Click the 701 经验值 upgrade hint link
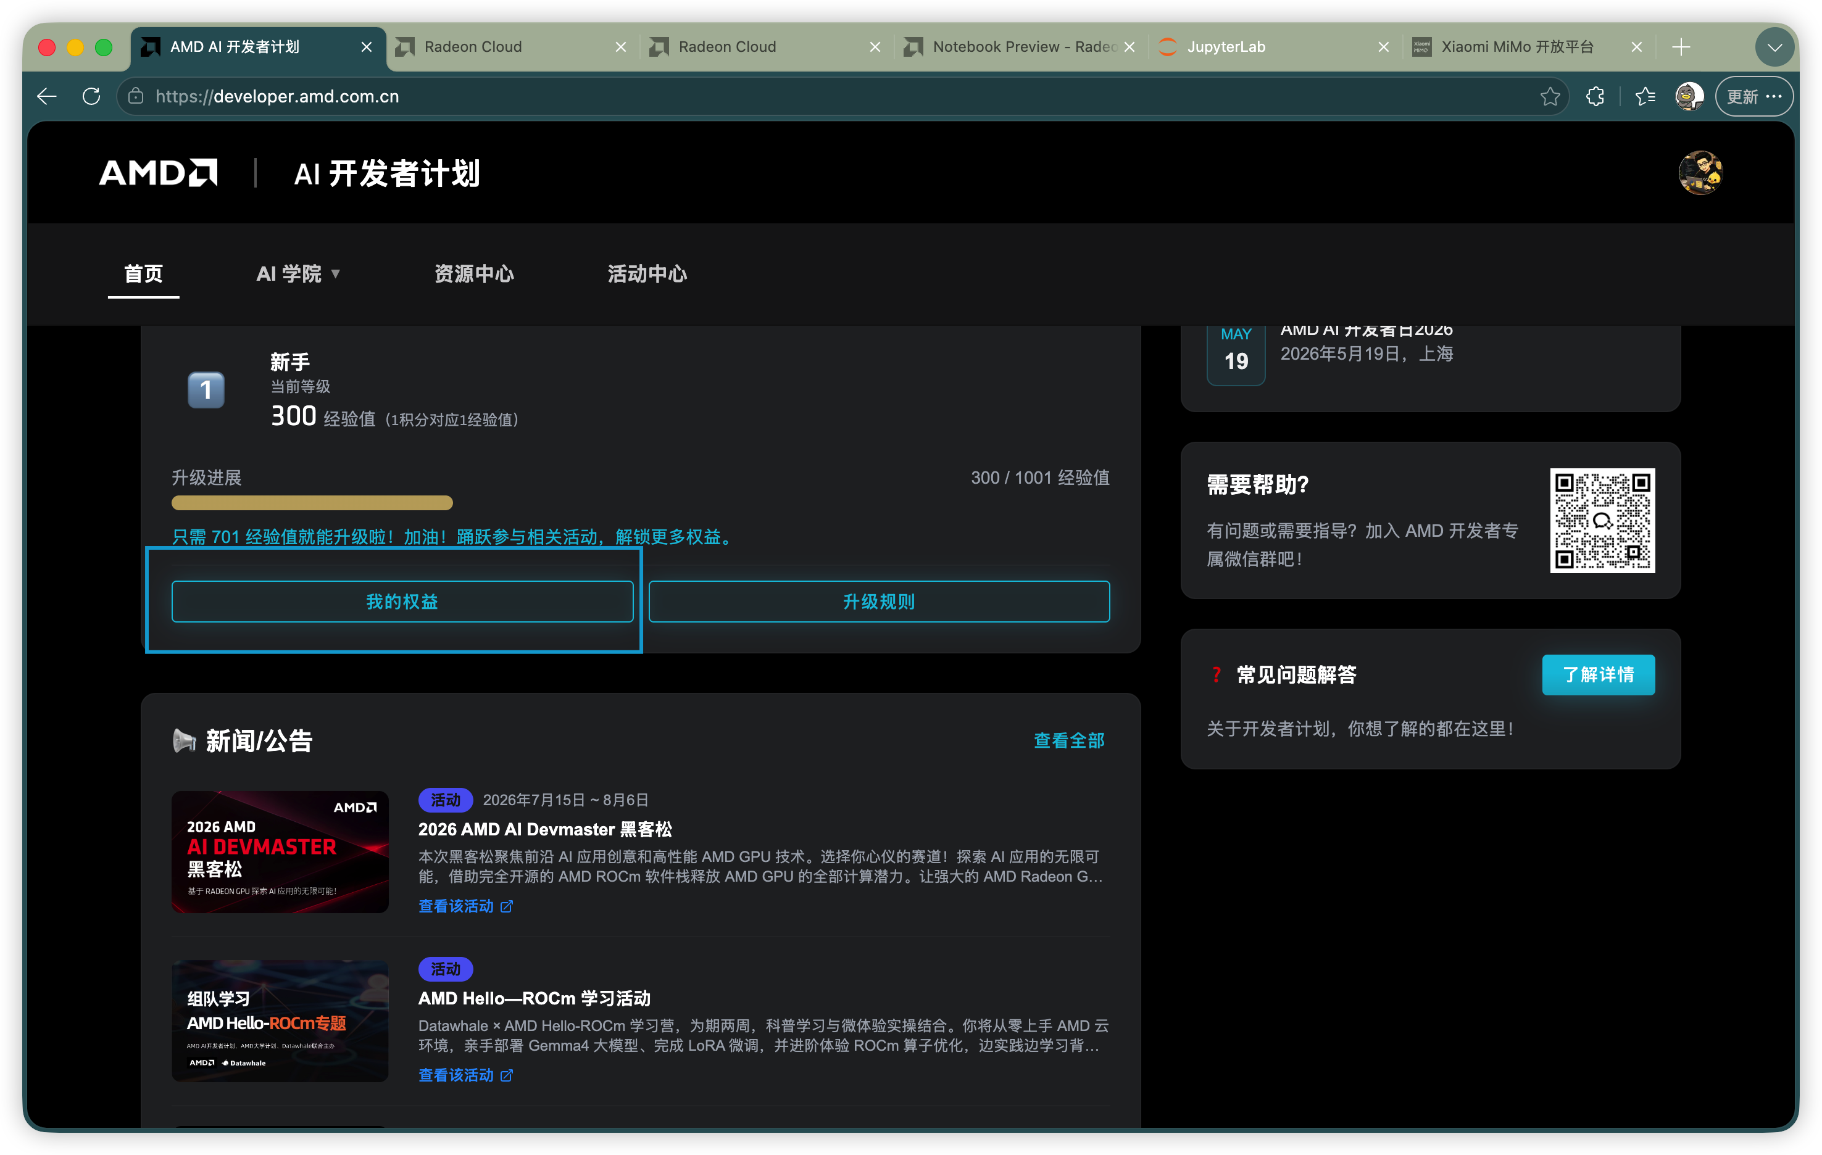 tap(453, 536)
